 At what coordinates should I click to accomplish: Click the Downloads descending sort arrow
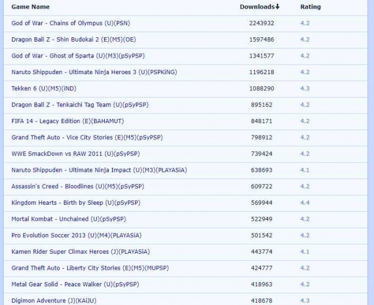pos(277,7)
